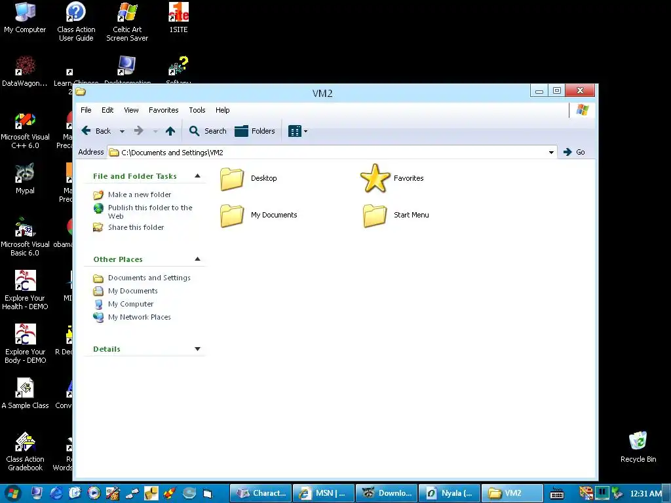Click the VM2 taskbar button
The height and width of the screenshot is (503, 671).
click(x=512, y=493)
